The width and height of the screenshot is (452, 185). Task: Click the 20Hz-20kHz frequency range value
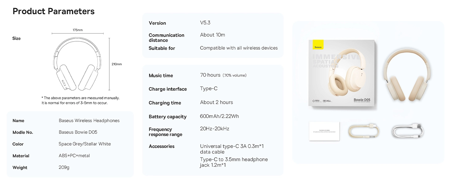point(215,129)
